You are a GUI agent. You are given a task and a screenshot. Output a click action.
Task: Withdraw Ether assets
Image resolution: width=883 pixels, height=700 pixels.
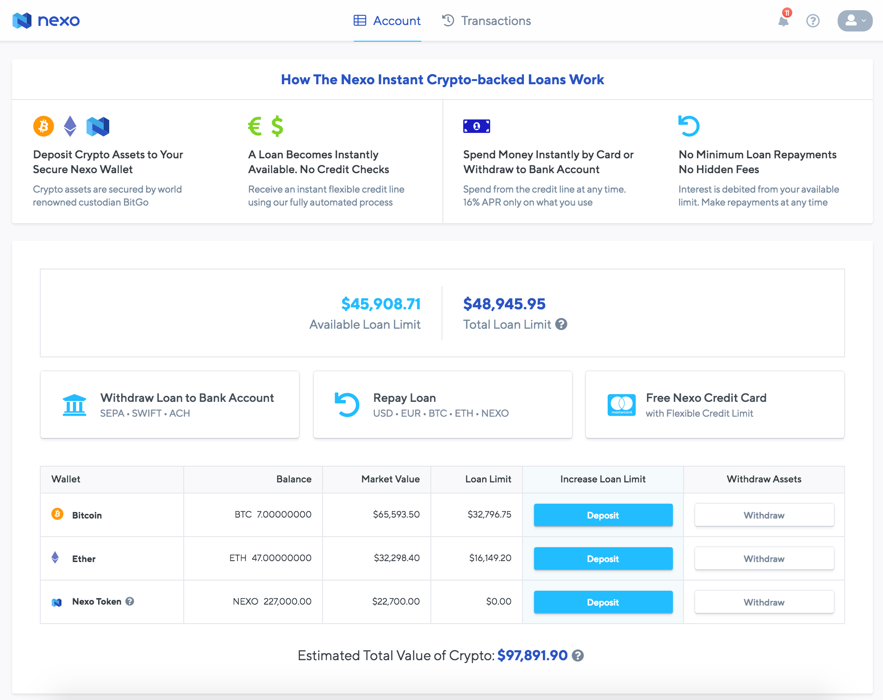tap(764, 558)
